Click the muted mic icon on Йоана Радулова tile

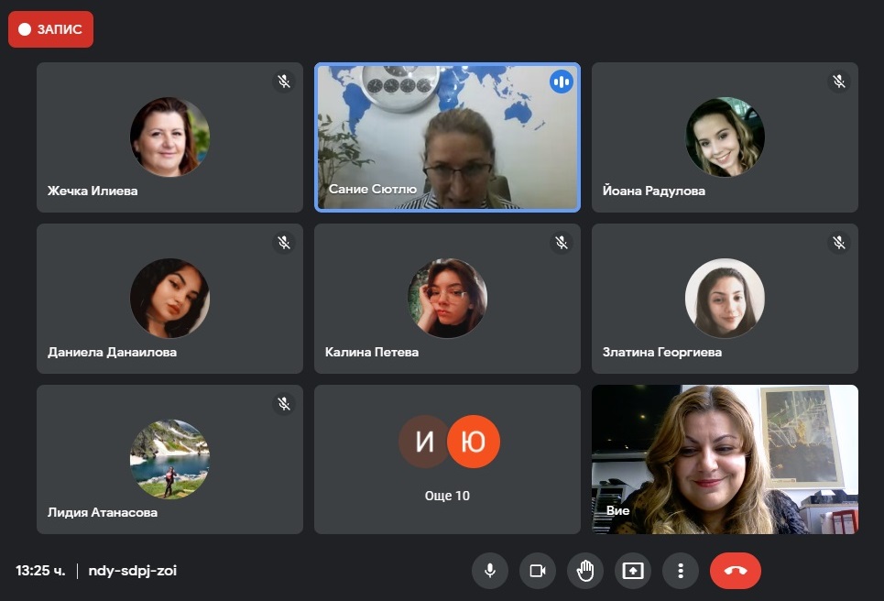839,82
